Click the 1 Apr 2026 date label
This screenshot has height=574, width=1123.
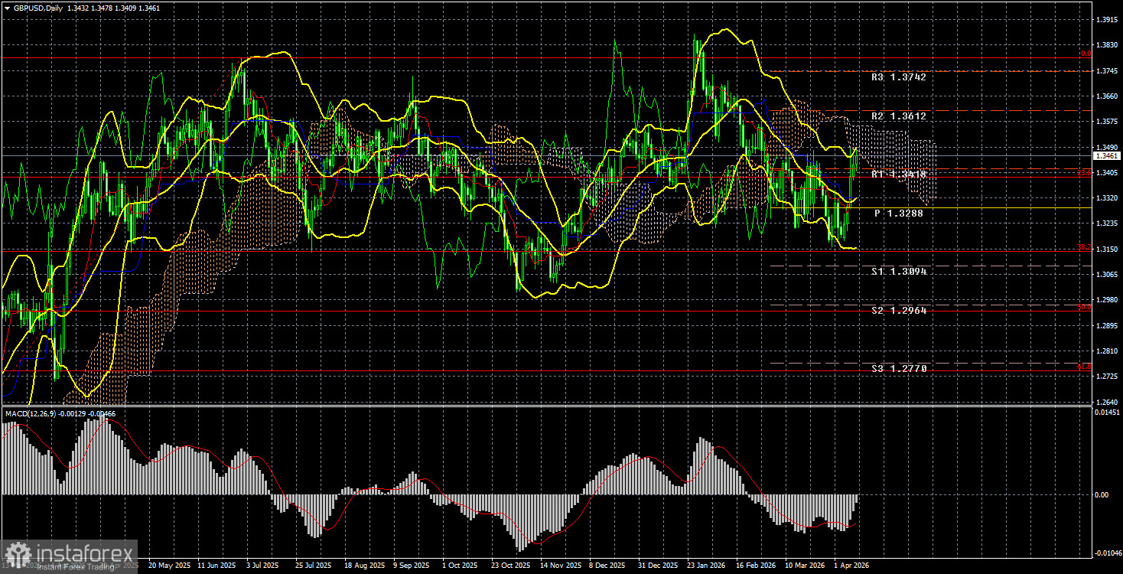[850, 565]
